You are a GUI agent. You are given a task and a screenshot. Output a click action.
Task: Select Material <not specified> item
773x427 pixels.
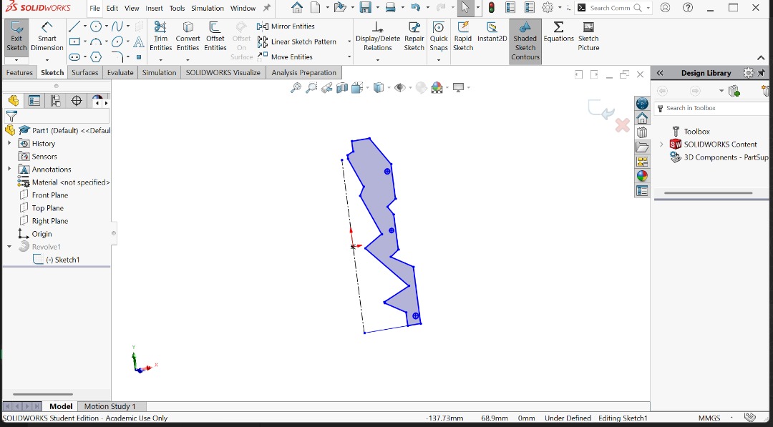64,182
